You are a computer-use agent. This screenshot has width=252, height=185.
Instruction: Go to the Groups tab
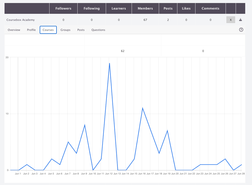pyautogui.click(x=65, y=30)
